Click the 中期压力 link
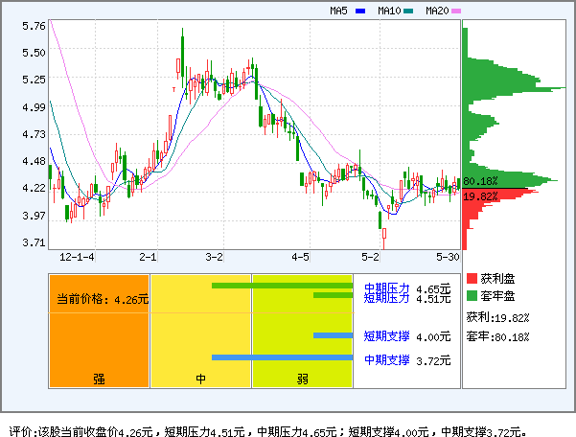This screenshot has width=576, height=437. click(x=386, y=287)
